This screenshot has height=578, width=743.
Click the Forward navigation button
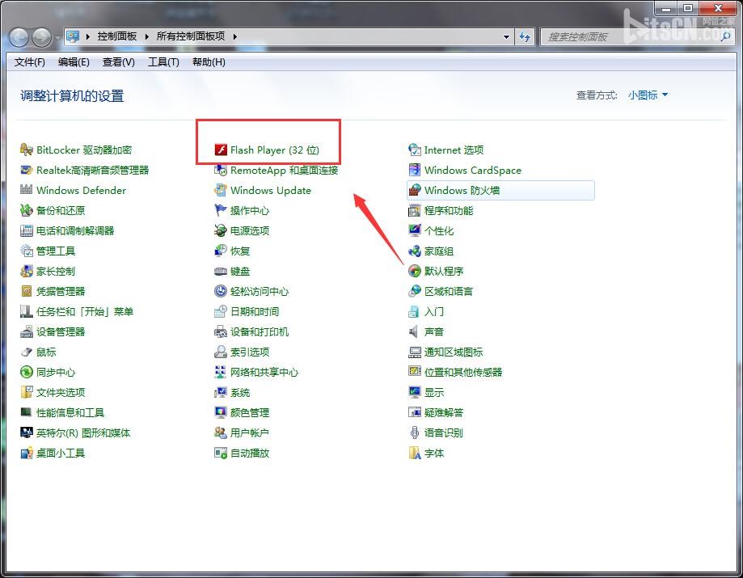tap(42, 37)
